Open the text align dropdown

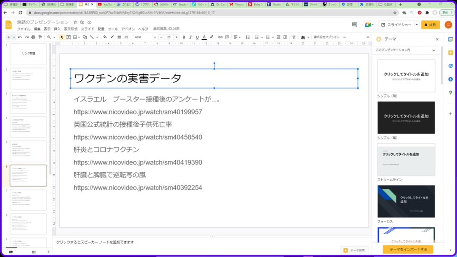pyautogui.click(x=237, y=37)
